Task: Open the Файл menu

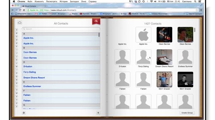Action: (30, 1)
